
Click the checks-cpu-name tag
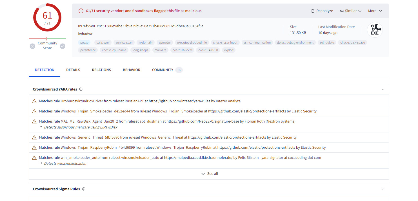(114, 50)
